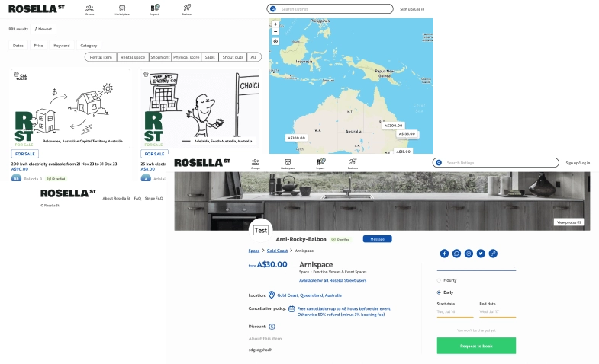The height and width of the screenshot is (364, 599).
Task: Message Arni-Rocky-Balboa
Action: [x=377, y=239]
